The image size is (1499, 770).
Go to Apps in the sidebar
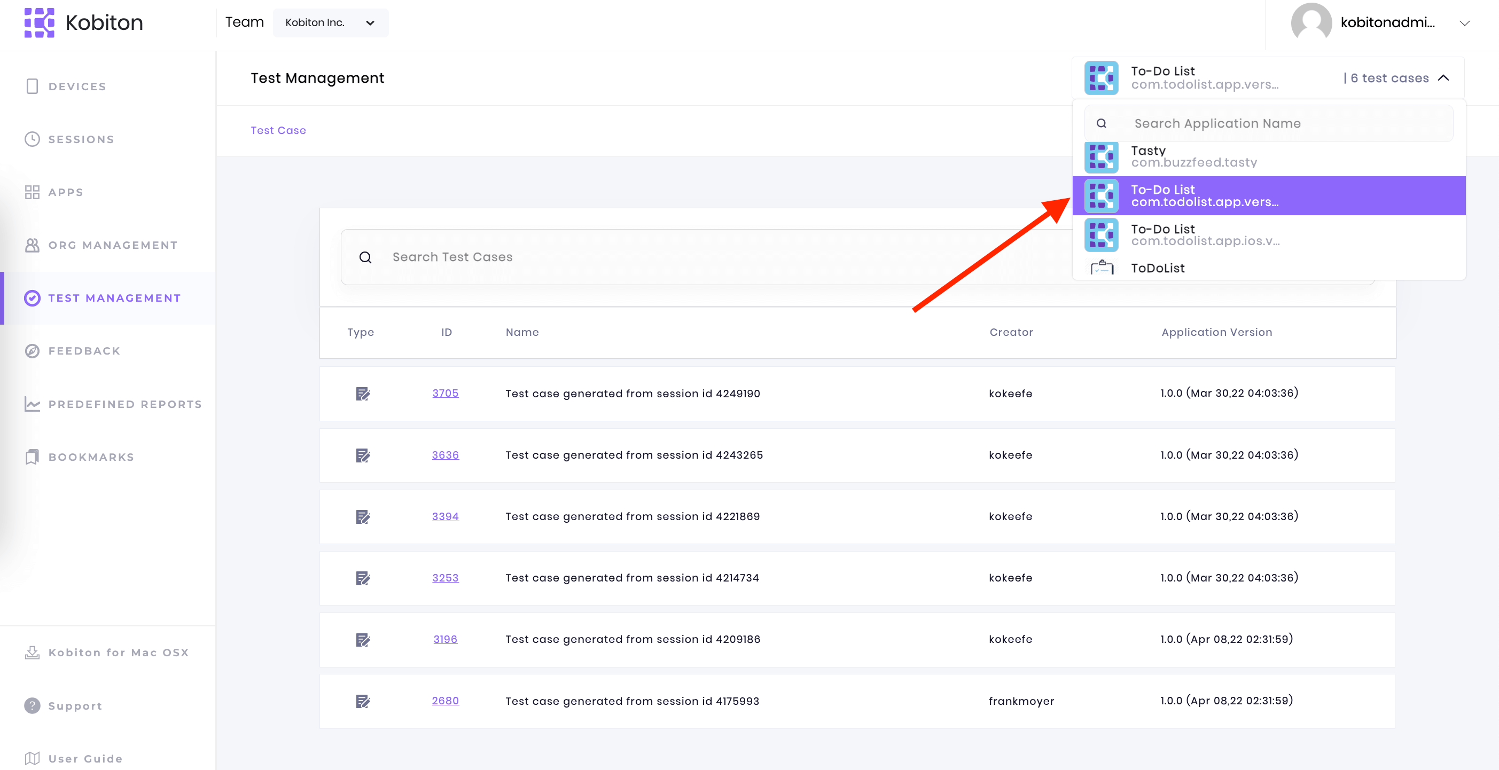click(66, 192)
